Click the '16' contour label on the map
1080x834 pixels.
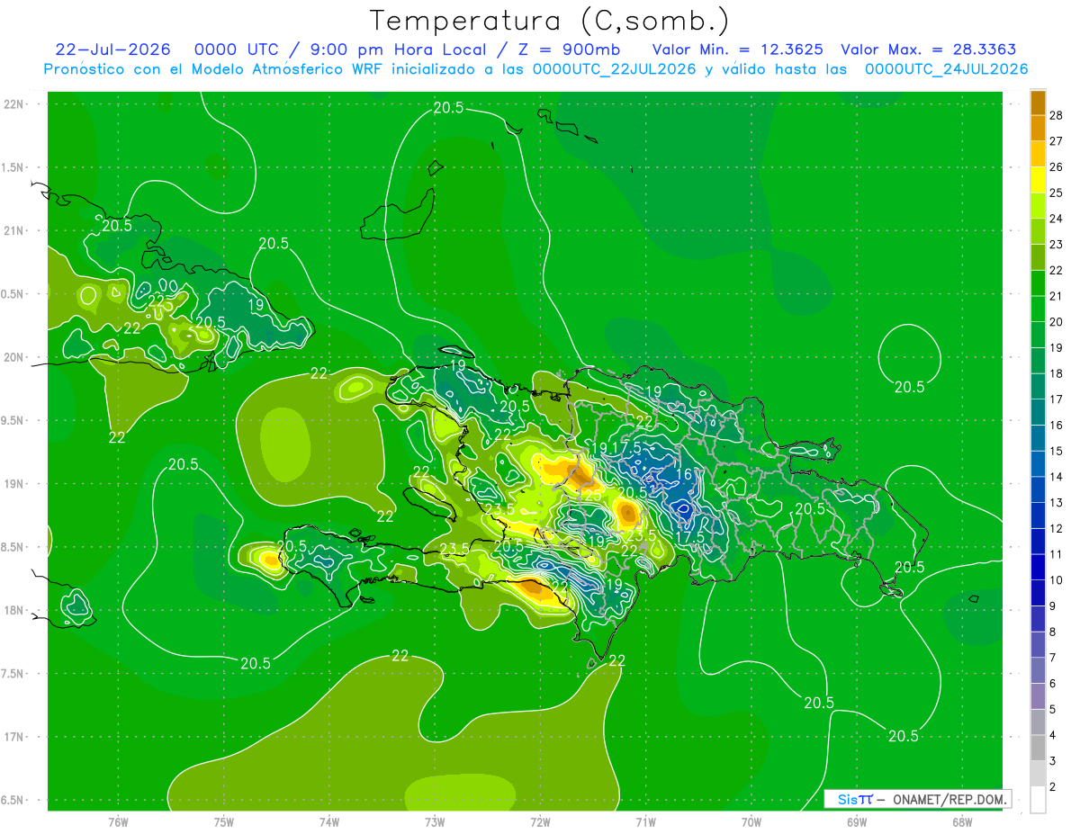(x=684, y=474)
